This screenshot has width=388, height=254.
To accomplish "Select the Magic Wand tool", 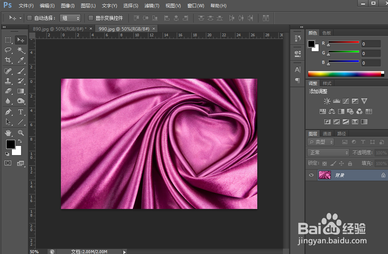I will pos(21,50).
